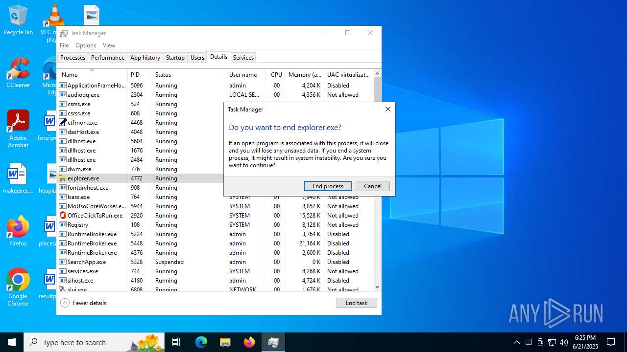Screen dimensions: 627x352
Task: Select the SearchApp.exe process row
Action: (216, 262)
